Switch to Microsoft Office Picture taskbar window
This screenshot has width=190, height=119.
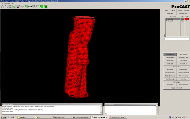[x=118, y=117]
